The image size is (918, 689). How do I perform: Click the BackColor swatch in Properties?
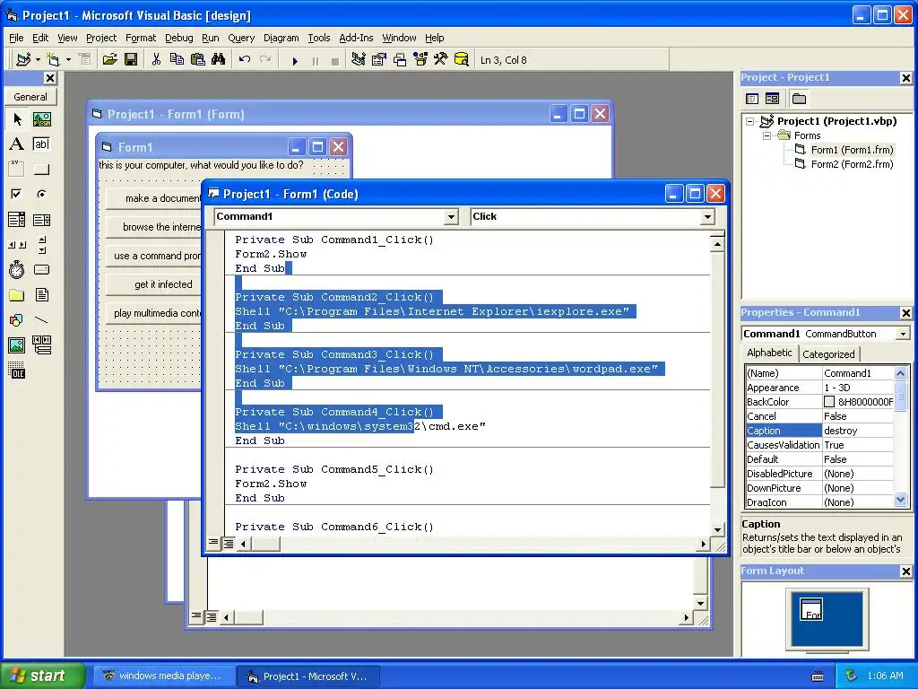(829, 402)
